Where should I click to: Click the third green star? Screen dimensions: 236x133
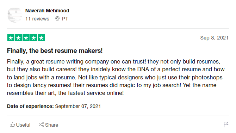(26, 38)
